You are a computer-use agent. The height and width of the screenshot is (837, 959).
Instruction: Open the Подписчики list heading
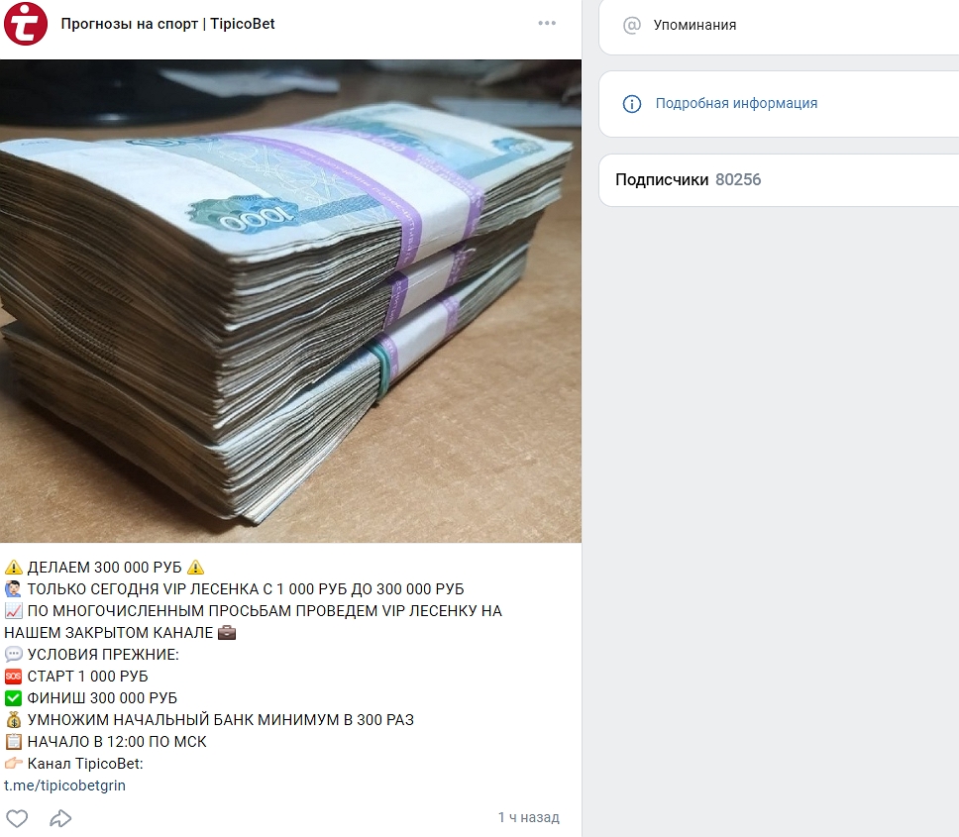[x=662, y=179]
